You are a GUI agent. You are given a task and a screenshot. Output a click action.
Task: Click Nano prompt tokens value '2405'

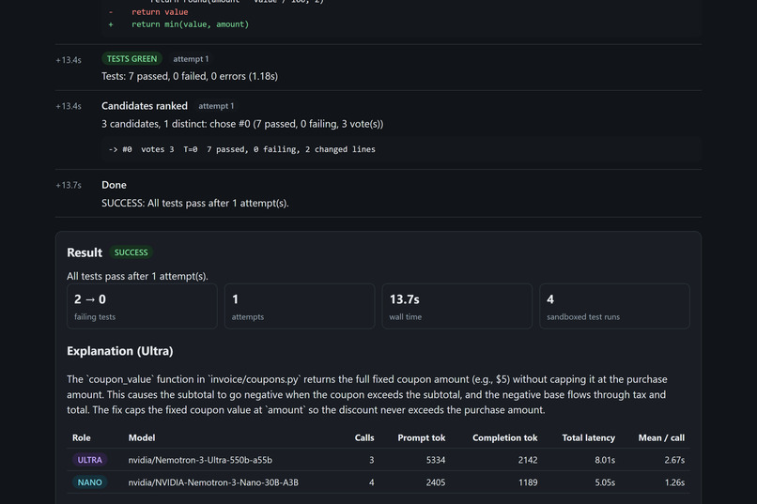pyautogui.click(x=436, y=482)
